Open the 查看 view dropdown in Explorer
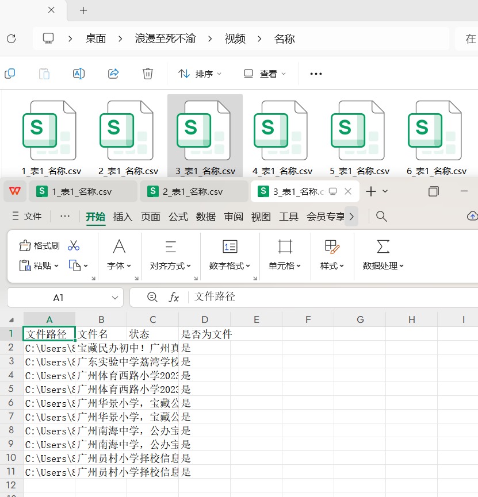The image size is (478, 497). 265,74
